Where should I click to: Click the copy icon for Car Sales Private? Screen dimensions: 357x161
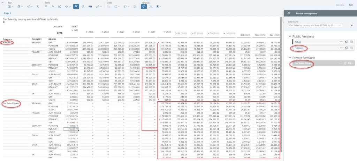coord(345,63)
